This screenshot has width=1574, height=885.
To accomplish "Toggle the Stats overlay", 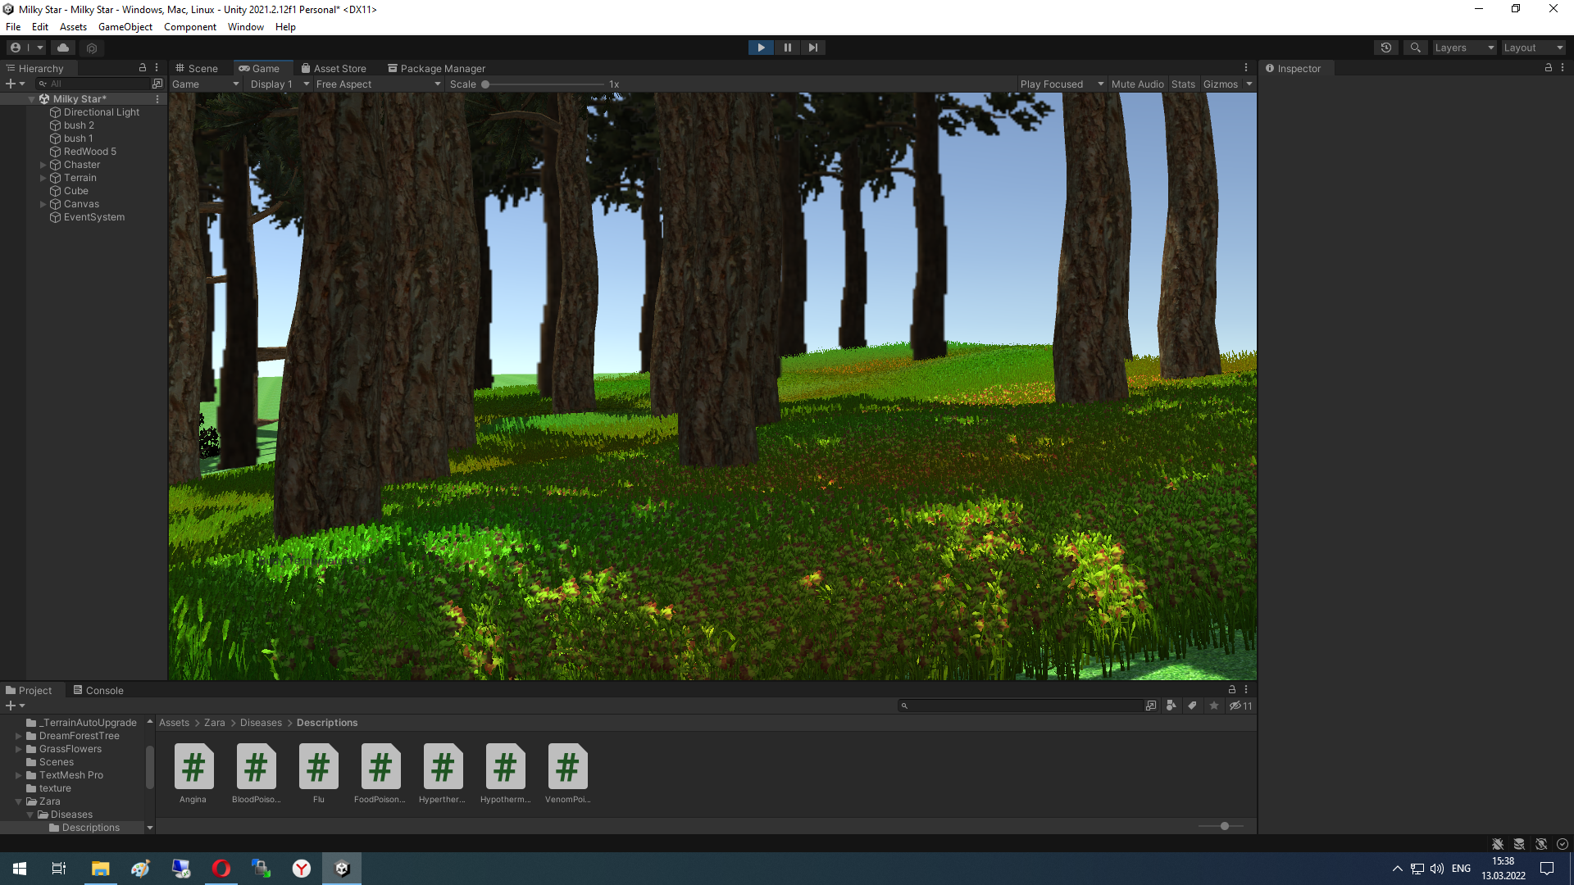I will pyautogui.click(x=1183, y=84).
